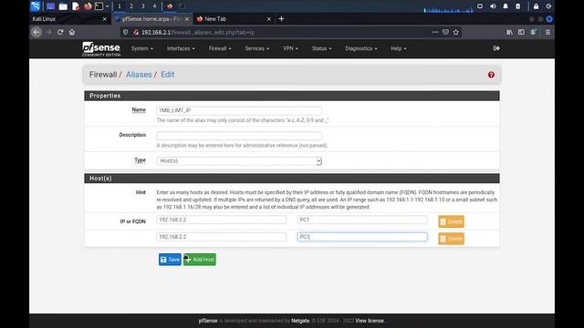Open the file manager from the panel
This screenshot has width=584, height=328.
click(x=63, y=6)
